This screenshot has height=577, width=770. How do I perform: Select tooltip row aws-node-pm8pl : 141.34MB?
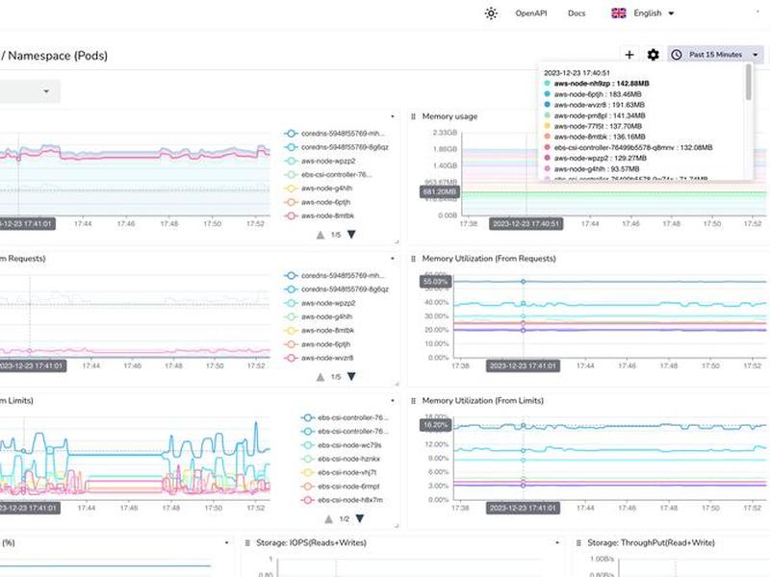pyautogui.click(x=595, y=115)
